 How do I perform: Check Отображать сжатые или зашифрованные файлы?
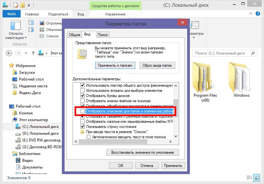tap(82, 121)
